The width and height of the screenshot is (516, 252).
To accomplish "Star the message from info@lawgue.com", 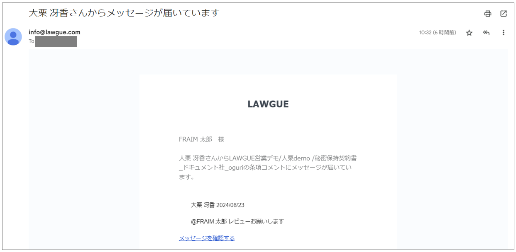I will tap(469, 33).
